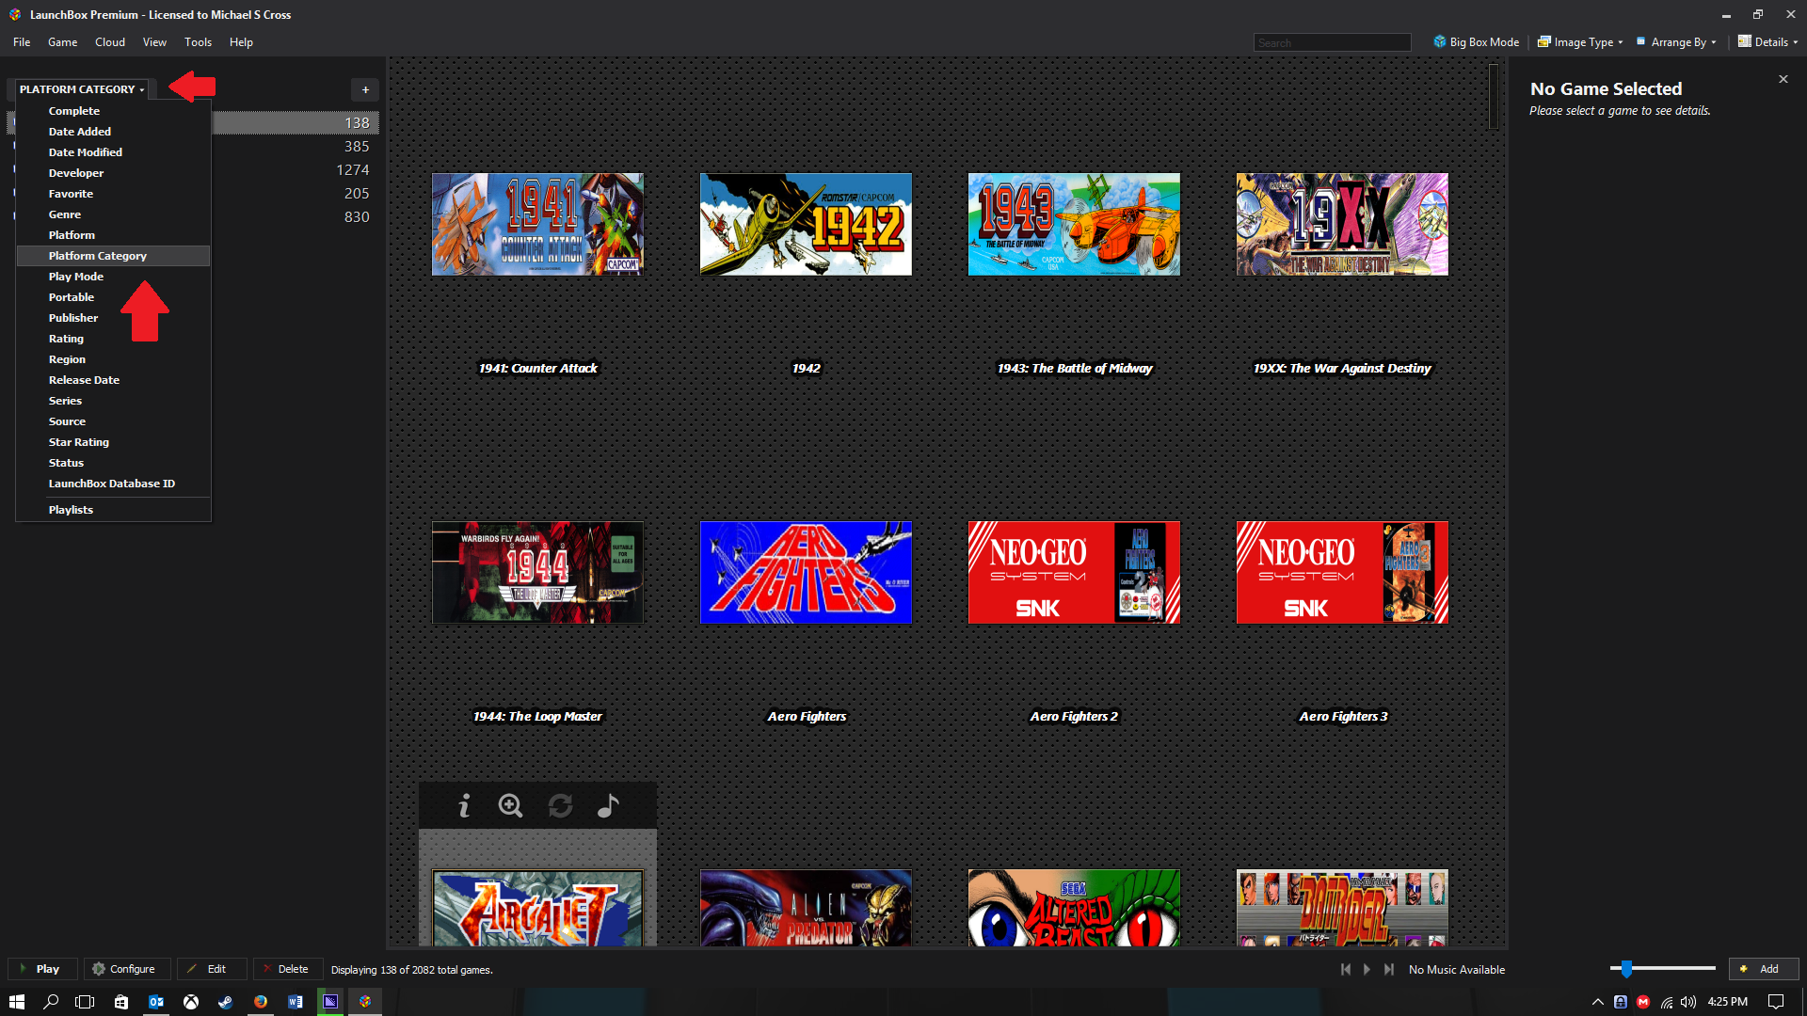Select Platform Category in the filter list
Screen dimensions: 1807x1016
pyautogui.click(x=113, y=256)
